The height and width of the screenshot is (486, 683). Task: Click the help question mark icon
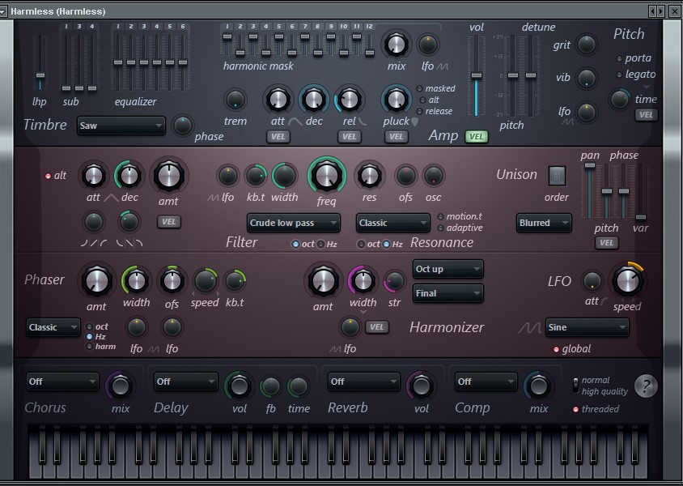[645, 386]
